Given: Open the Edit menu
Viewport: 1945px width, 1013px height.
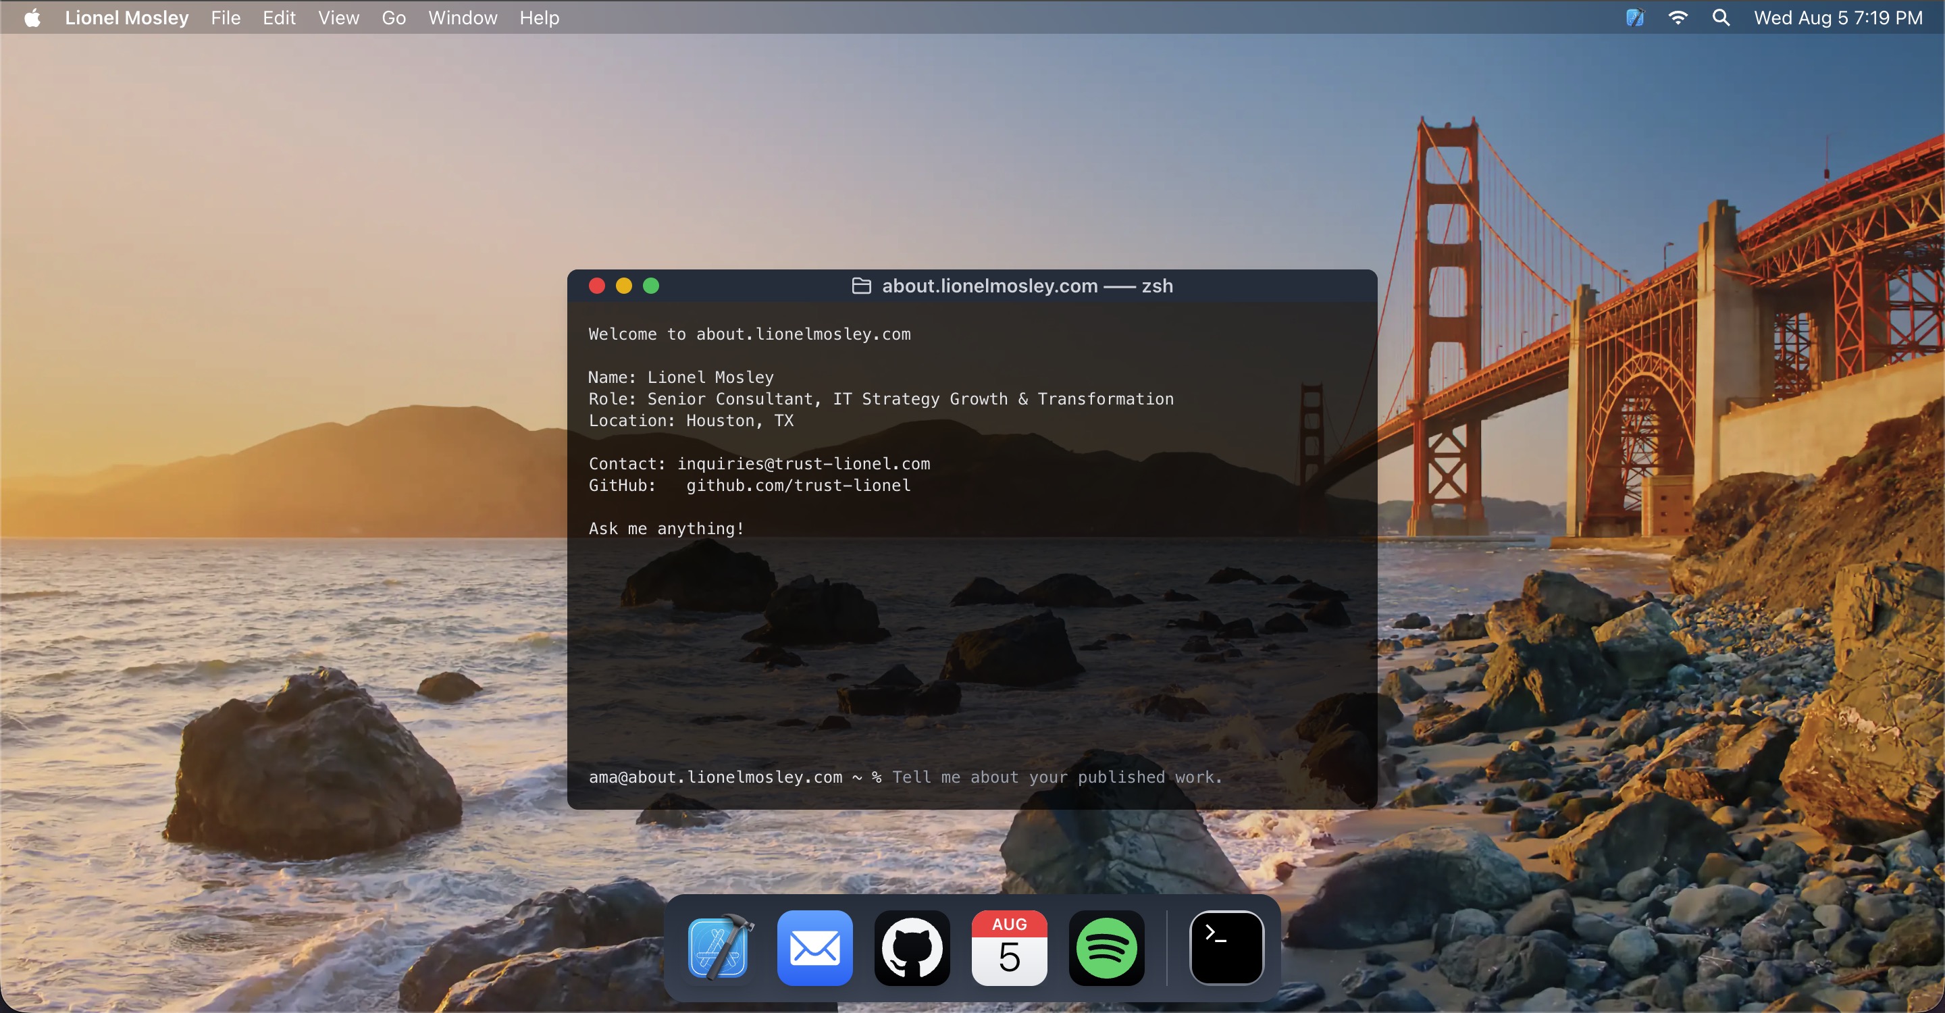Looking at the screenshot, I should (x=279, y=18).
